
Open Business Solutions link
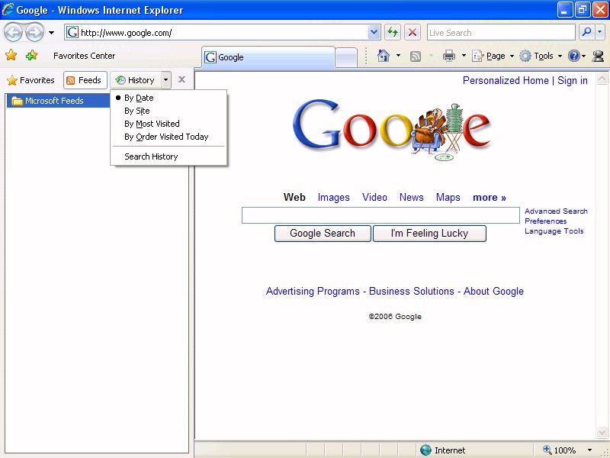click(x=411, y=292)
